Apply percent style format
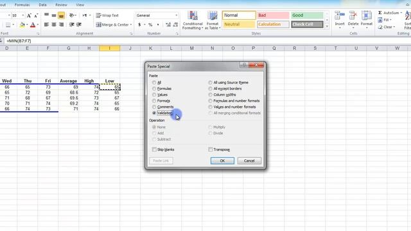This screenshot has height=231, width=411. 150,24
